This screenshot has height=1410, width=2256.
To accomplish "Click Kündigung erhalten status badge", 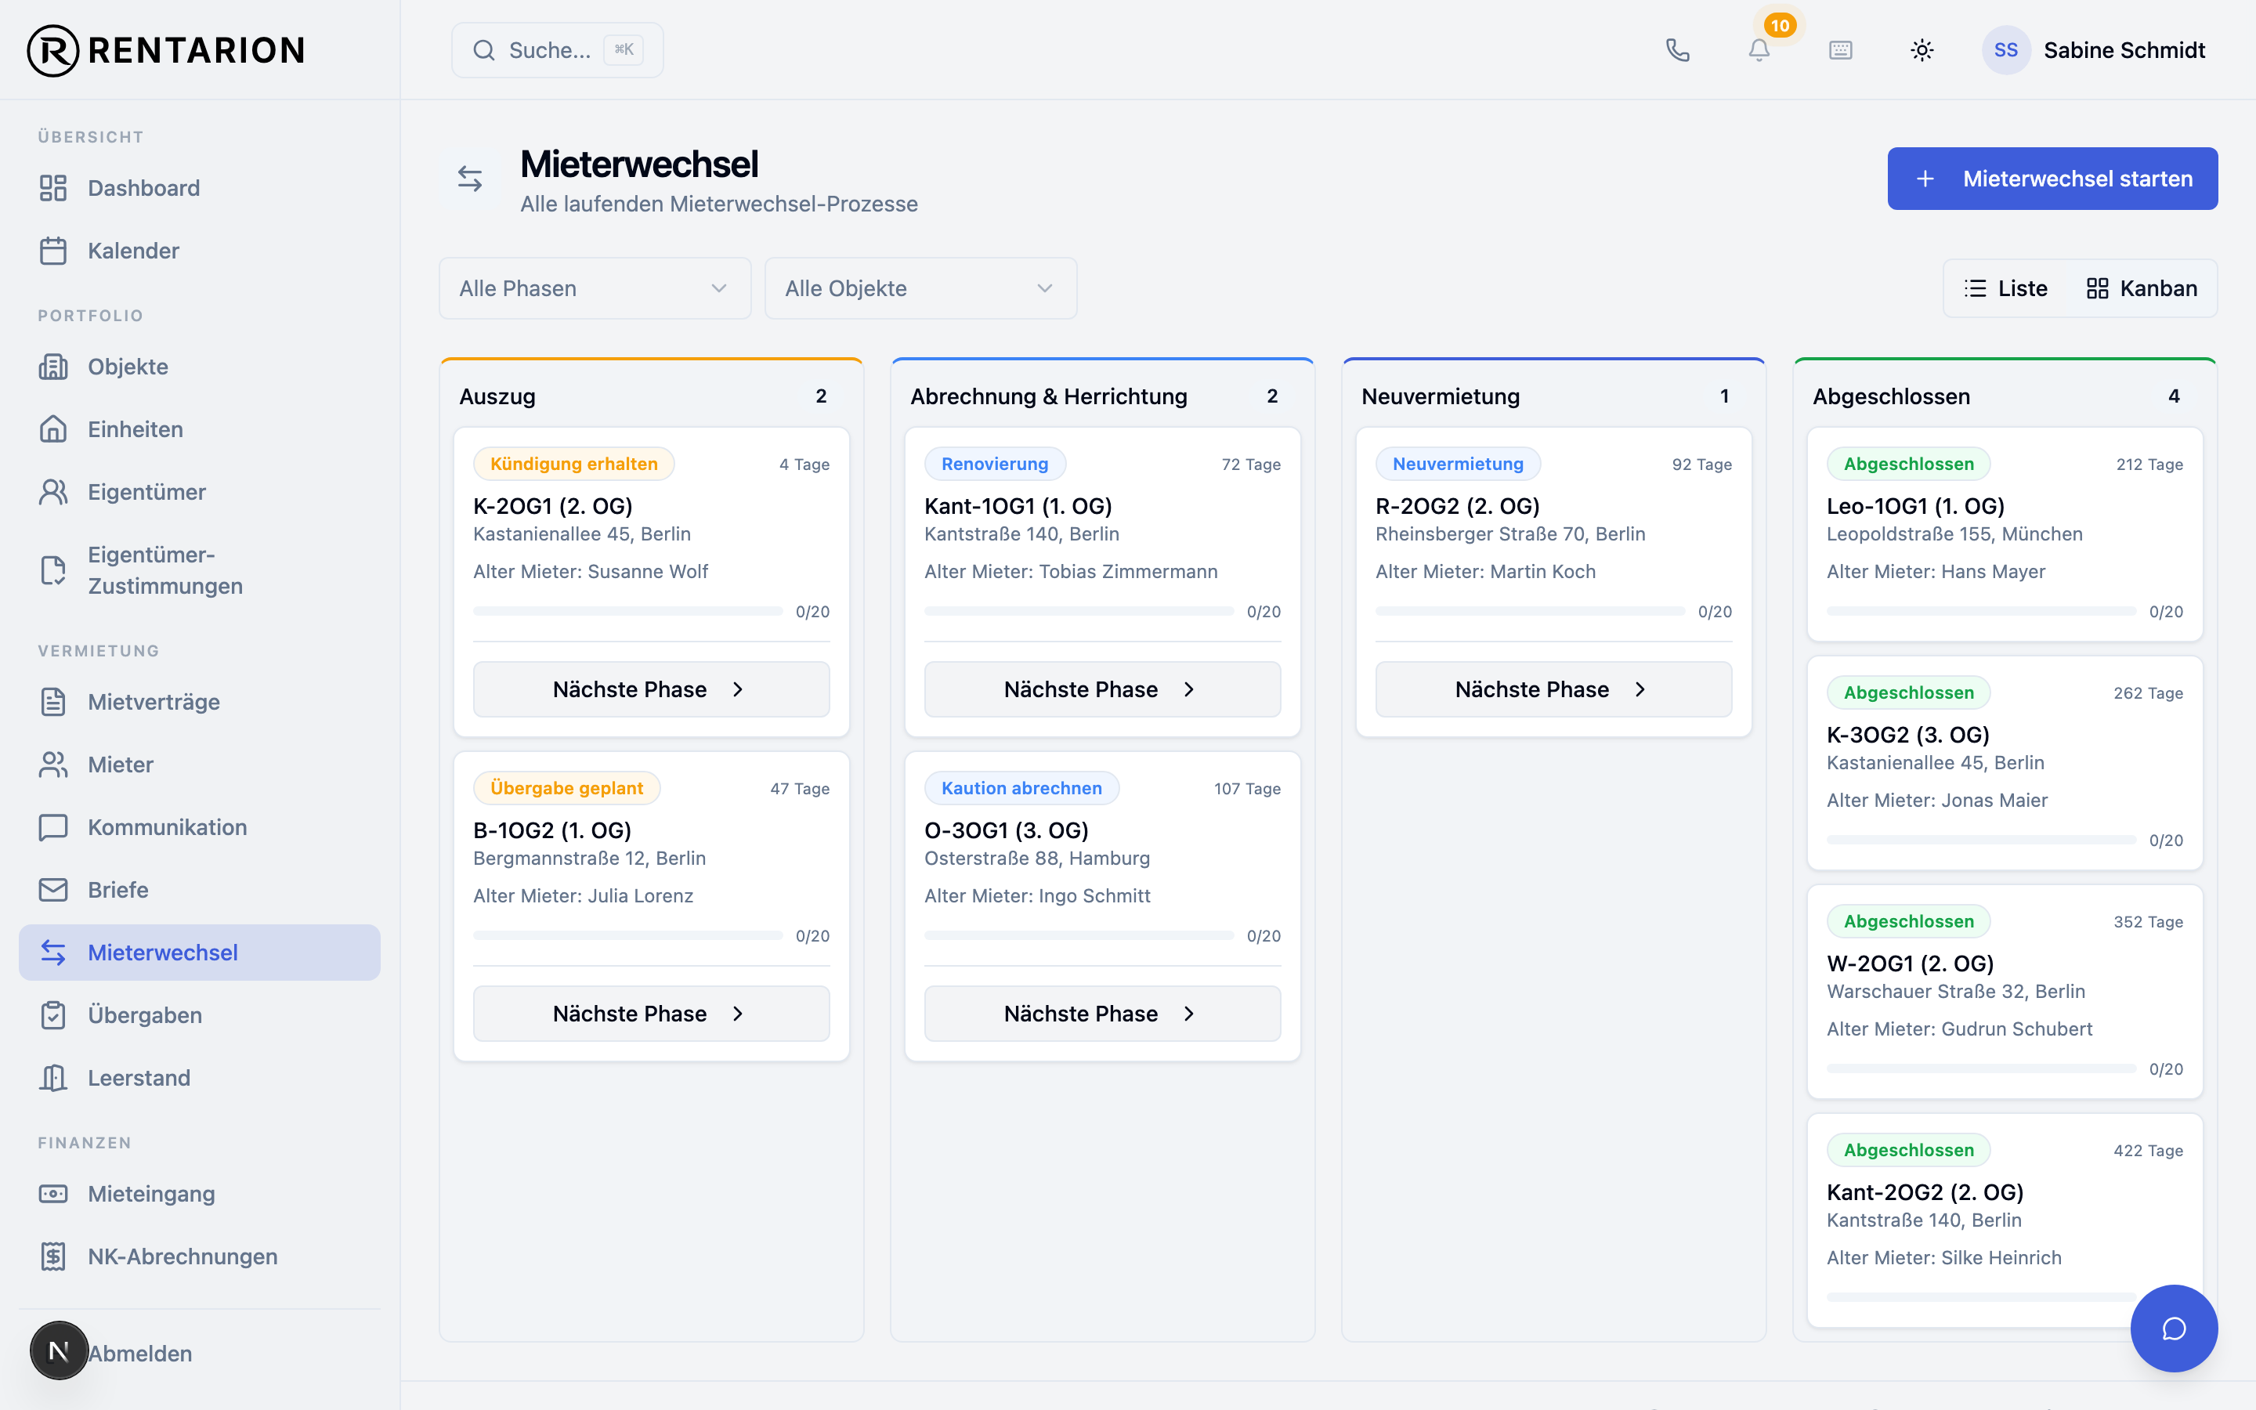I will coord(573,464).
